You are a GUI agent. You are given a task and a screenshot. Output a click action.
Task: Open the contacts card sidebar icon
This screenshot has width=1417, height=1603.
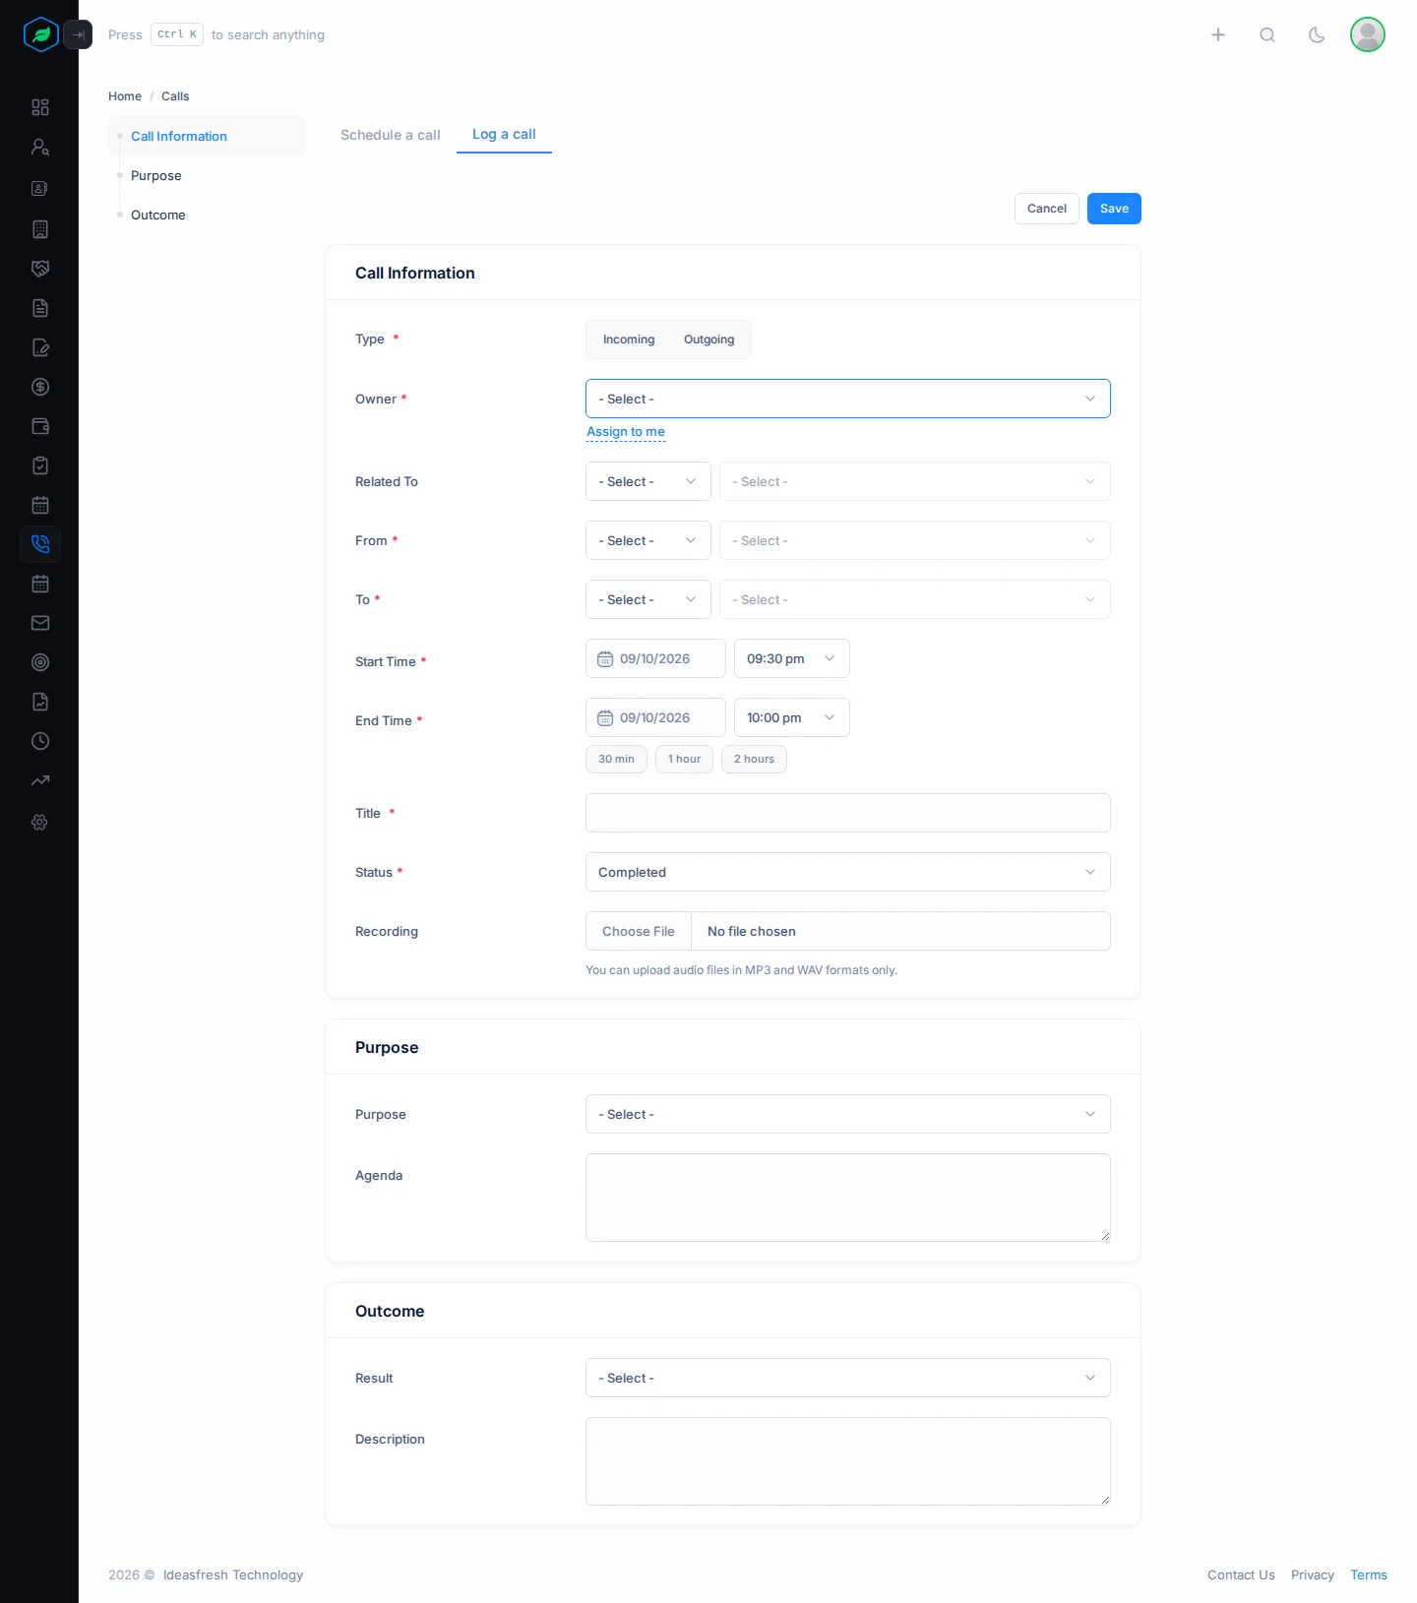coord(40,188)
